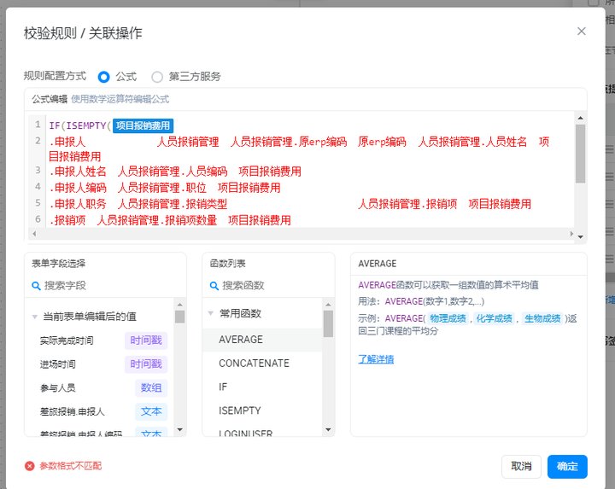Select the 公式 radio option
Screen dimensions: 615x489
(x=103, y=77)
